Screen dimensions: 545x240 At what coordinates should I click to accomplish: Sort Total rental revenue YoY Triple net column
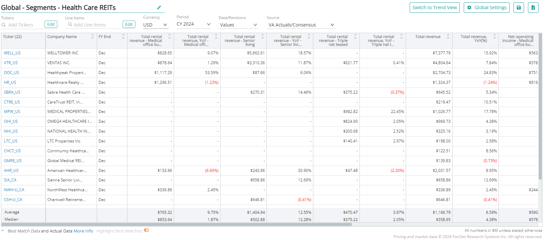click(401, 37)
